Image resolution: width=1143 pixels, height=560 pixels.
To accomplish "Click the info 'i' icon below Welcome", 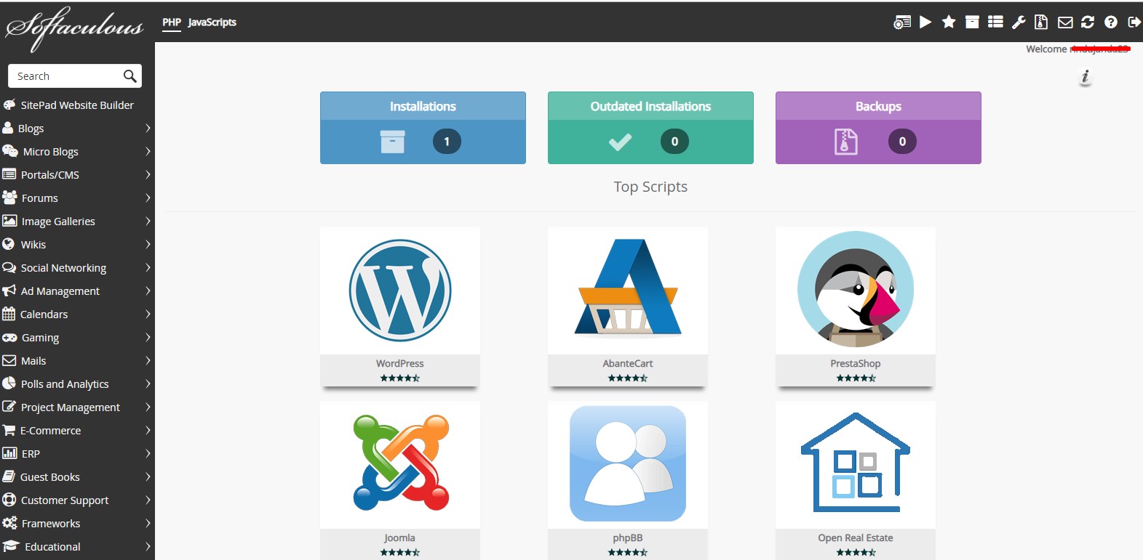I will pyautogui.click(x=1085, y=77).
